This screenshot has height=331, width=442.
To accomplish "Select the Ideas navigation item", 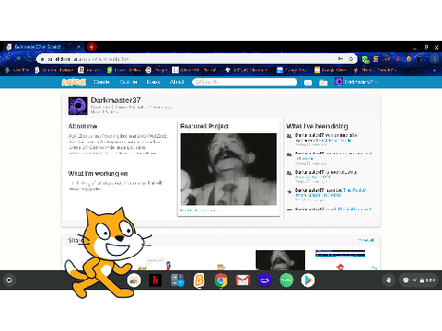I will [x=154, y=82].
